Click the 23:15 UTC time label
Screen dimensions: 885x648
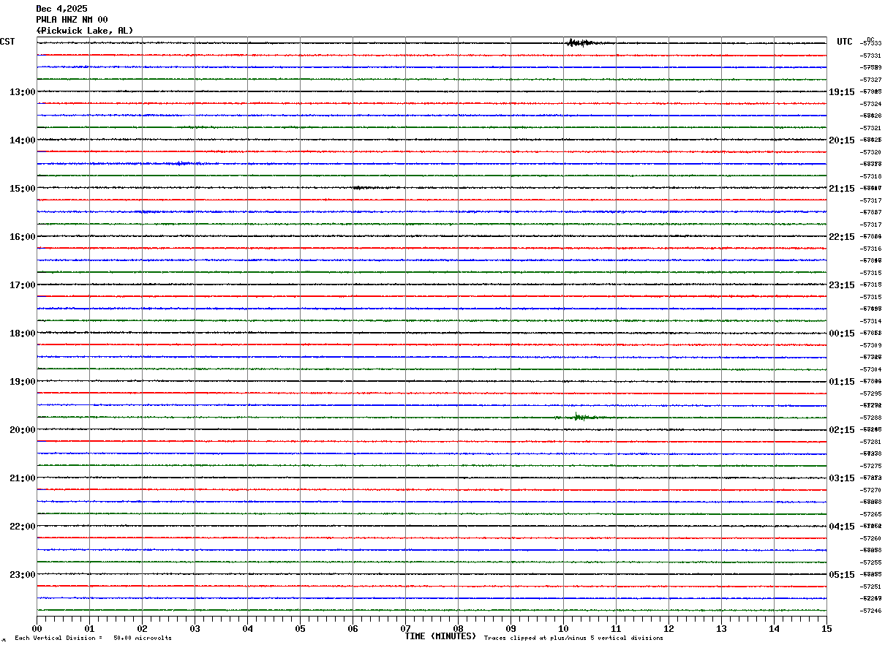841,285
